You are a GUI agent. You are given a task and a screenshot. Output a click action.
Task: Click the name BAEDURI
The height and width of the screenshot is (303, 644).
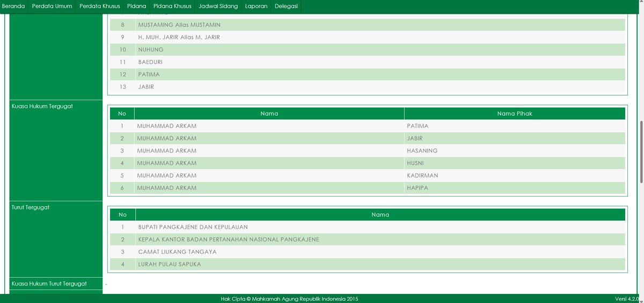[150, 62]
